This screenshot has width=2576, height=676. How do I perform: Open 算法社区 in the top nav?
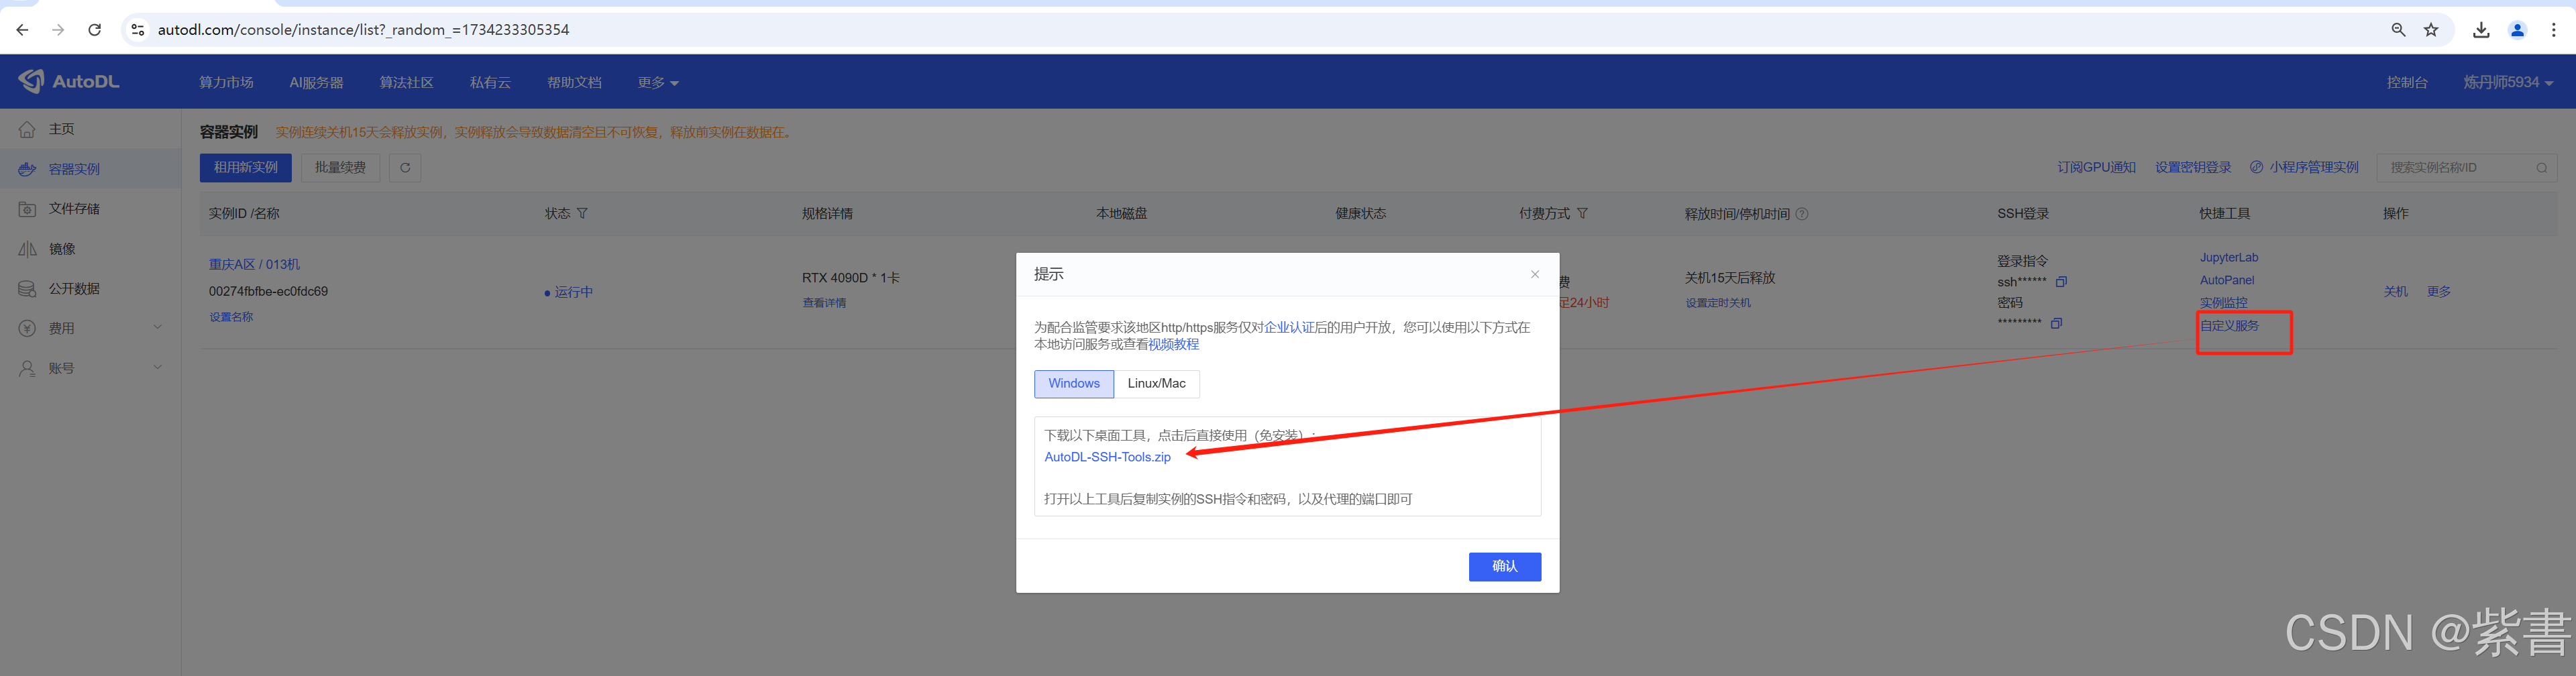tap(406, 83)
